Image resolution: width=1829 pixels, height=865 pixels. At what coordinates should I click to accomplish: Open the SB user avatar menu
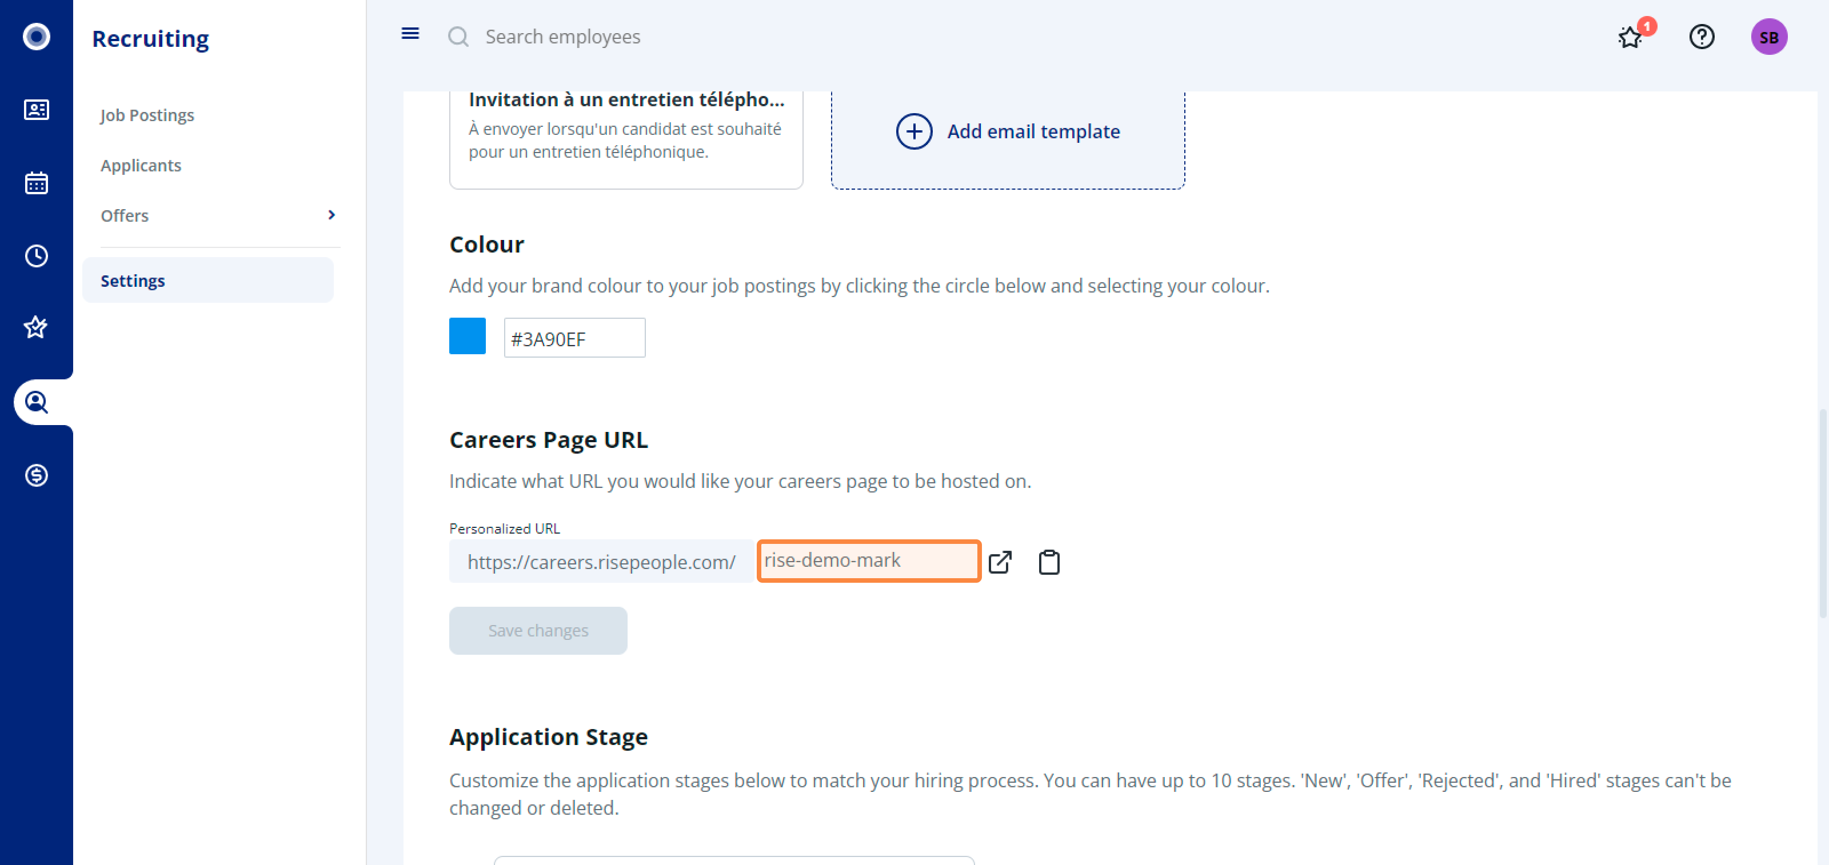coord(1768,37)
